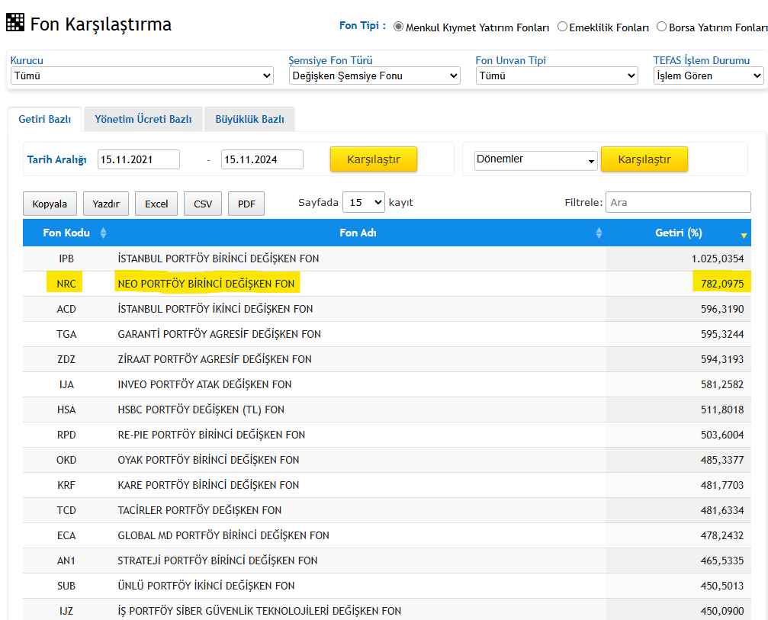Image resolution: width=768 pixels, height=620 pixels.
Task: Click fund code AN1
Action: pyautogui.click(x=66, y=561)
